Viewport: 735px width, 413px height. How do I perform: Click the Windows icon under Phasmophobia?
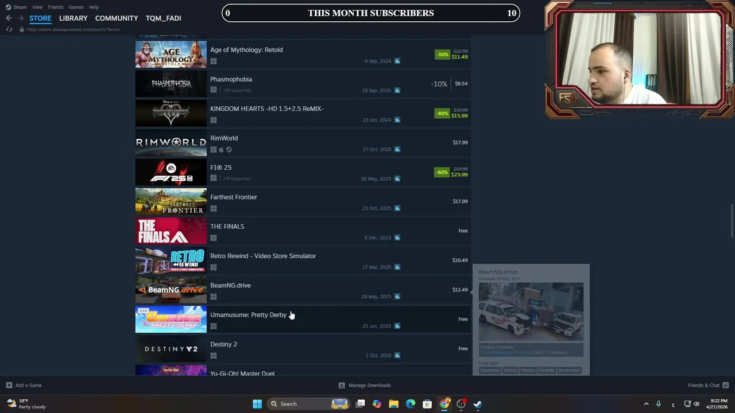click(214, 90)
